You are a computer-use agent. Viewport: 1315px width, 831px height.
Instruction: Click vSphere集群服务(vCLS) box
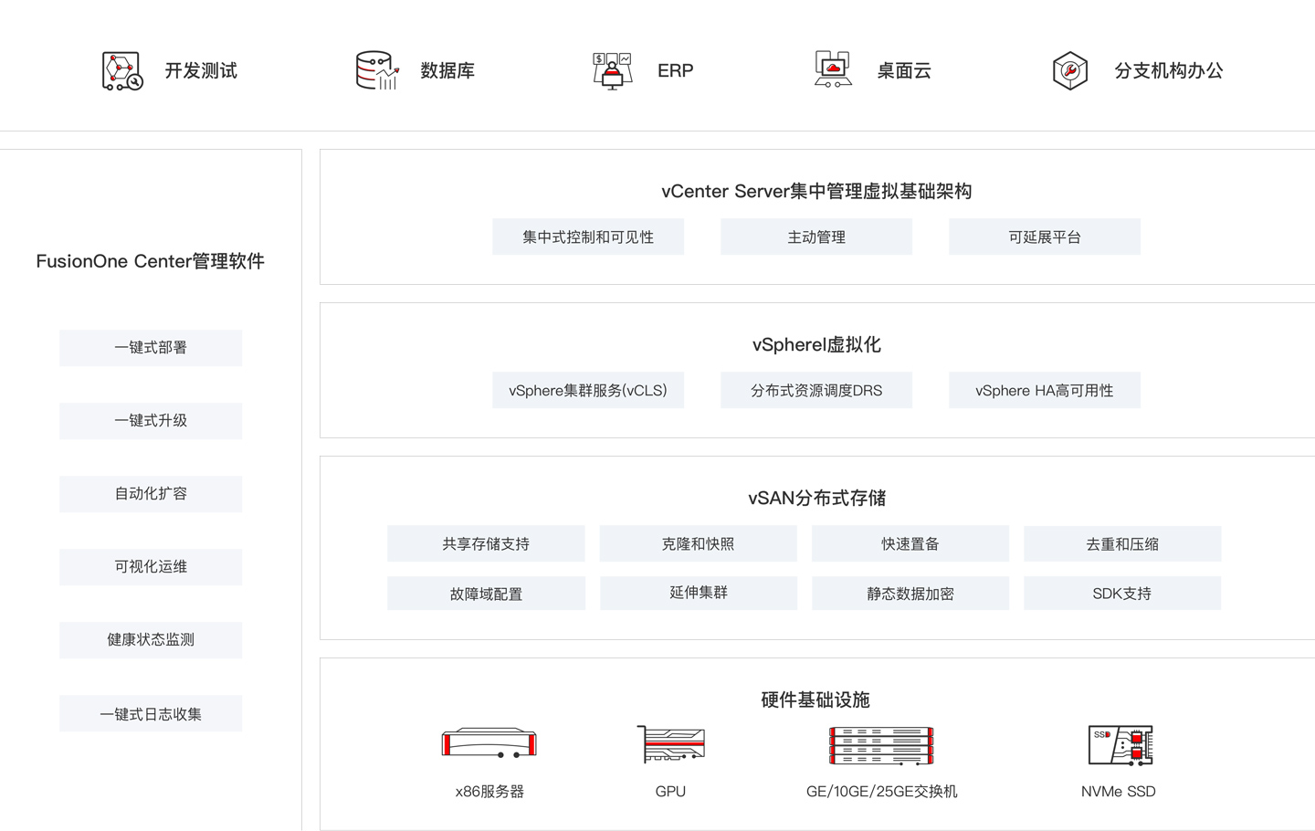pyautogui.click(x=588, y=390)
